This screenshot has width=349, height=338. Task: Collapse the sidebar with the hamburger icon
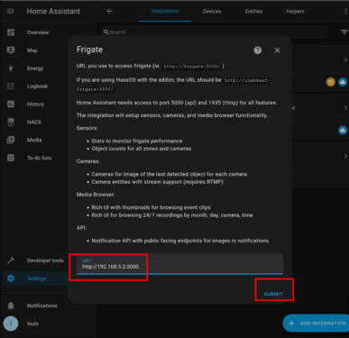point(11,12)
